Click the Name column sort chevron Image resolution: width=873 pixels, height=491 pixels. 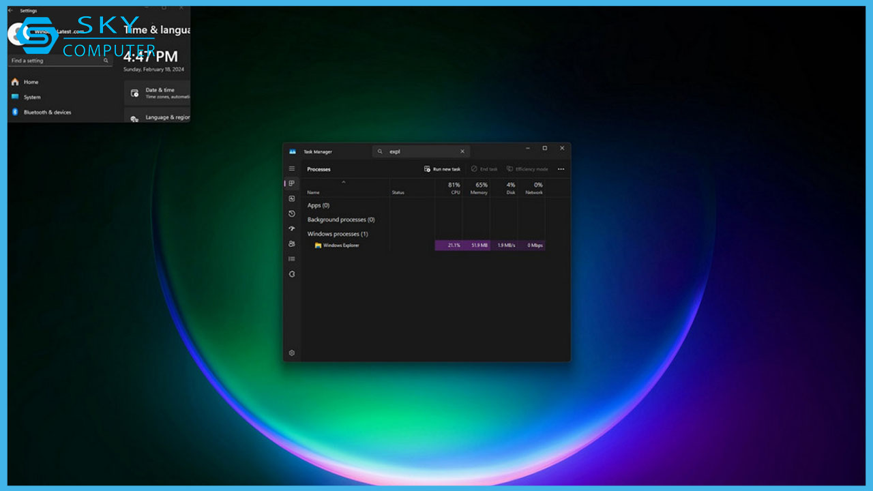342,183
